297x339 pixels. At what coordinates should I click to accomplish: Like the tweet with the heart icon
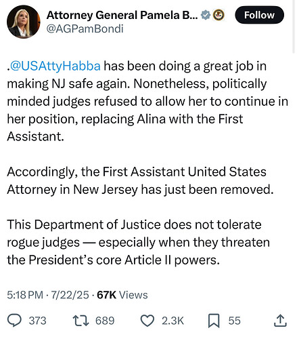(x=147, y=321)
